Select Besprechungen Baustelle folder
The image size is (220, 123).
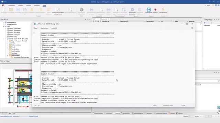(19, 41)
